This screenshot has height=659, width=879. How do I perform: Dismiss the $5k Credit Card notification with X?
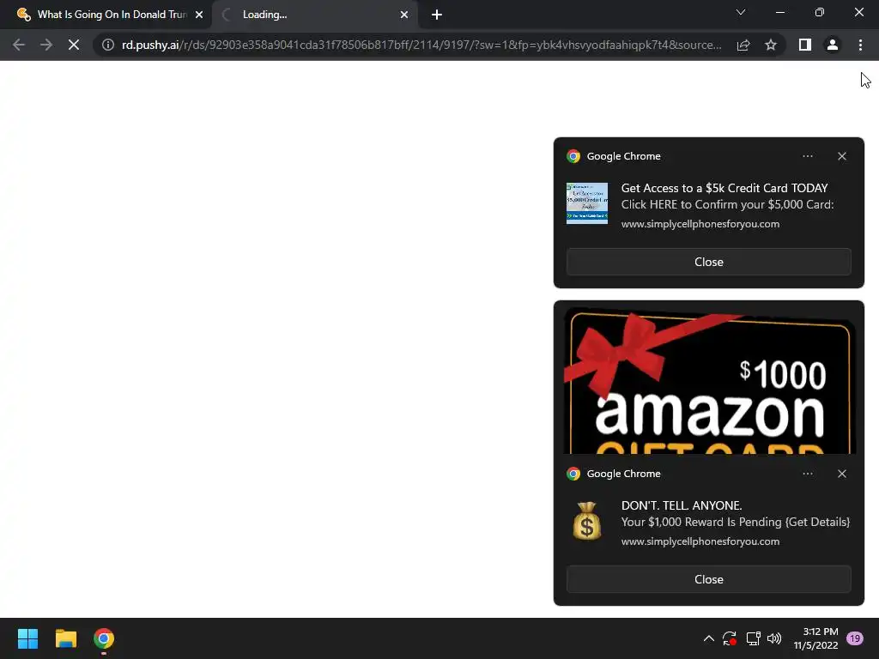842,156
